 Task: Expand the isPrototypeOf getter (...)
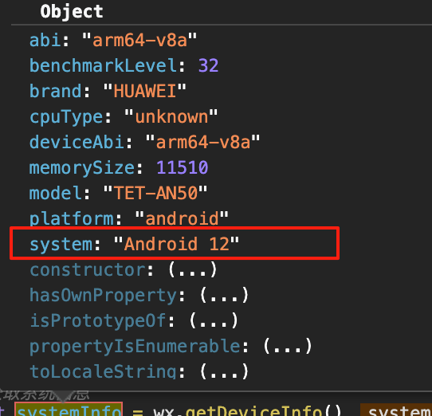tap(214, 321)
